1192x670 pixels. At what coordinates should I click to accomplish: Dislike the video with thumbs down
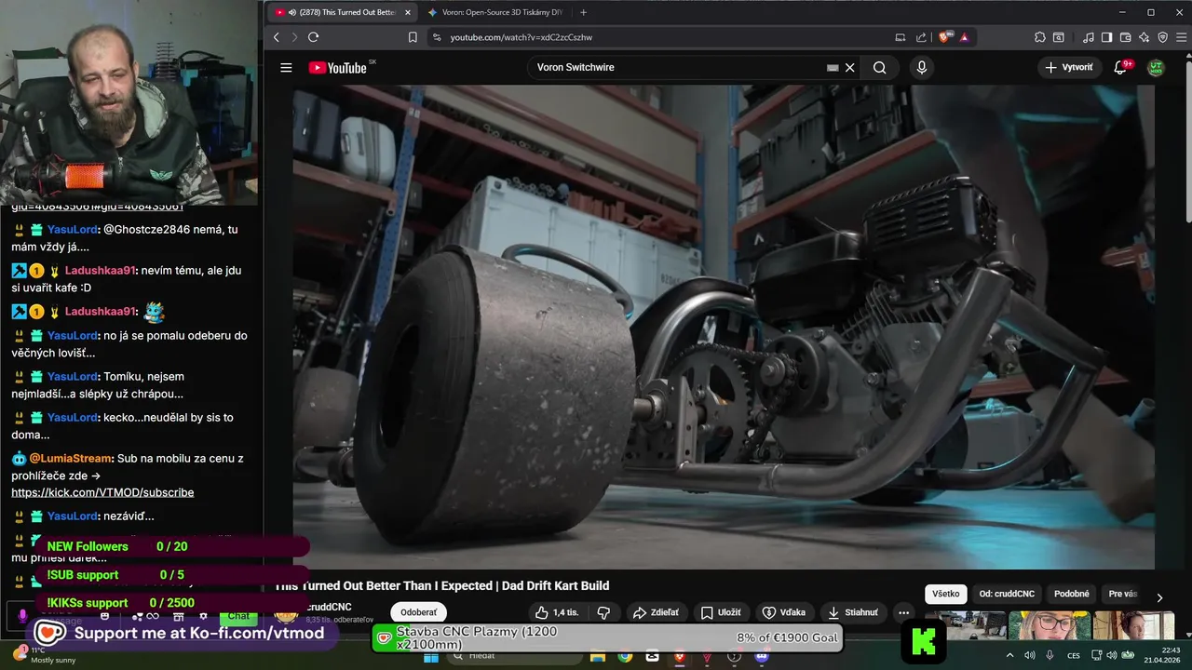603,612
